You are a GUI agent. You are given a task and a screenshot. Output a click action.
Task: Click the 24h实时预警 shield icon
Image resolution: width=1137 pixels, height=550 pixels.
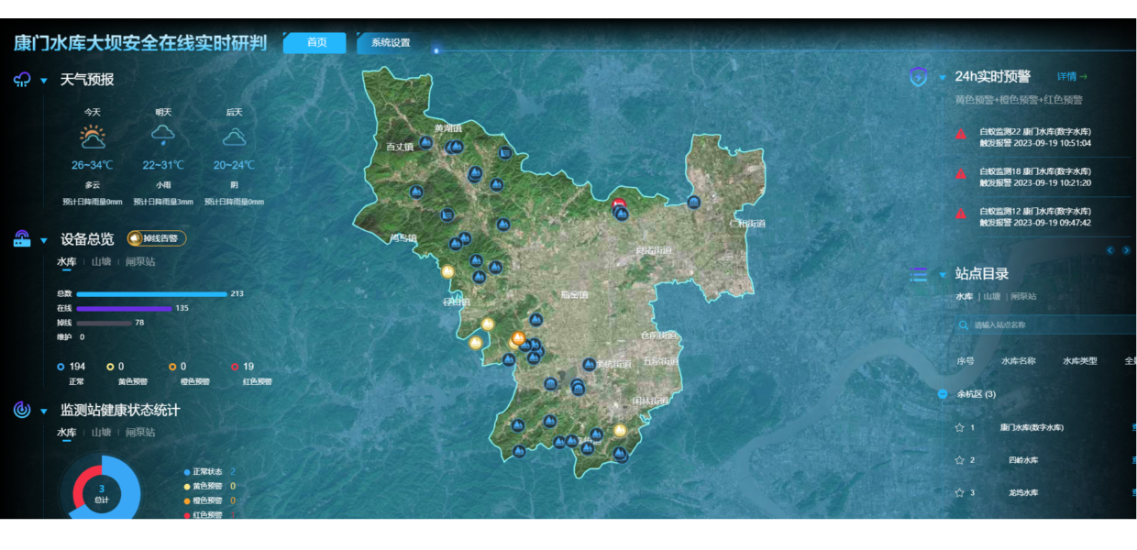918,77
